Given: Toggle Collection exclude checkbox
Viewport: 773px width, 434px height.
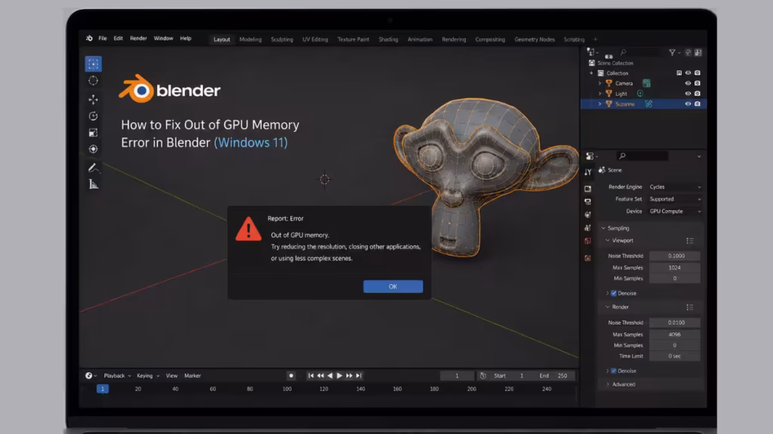Looking at the screenshot, I should tap(679, 73).
